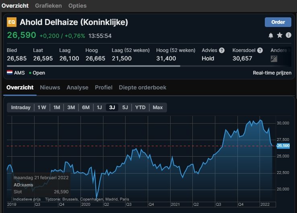Click the help icon beside Koersdoel

click(260, 50)
